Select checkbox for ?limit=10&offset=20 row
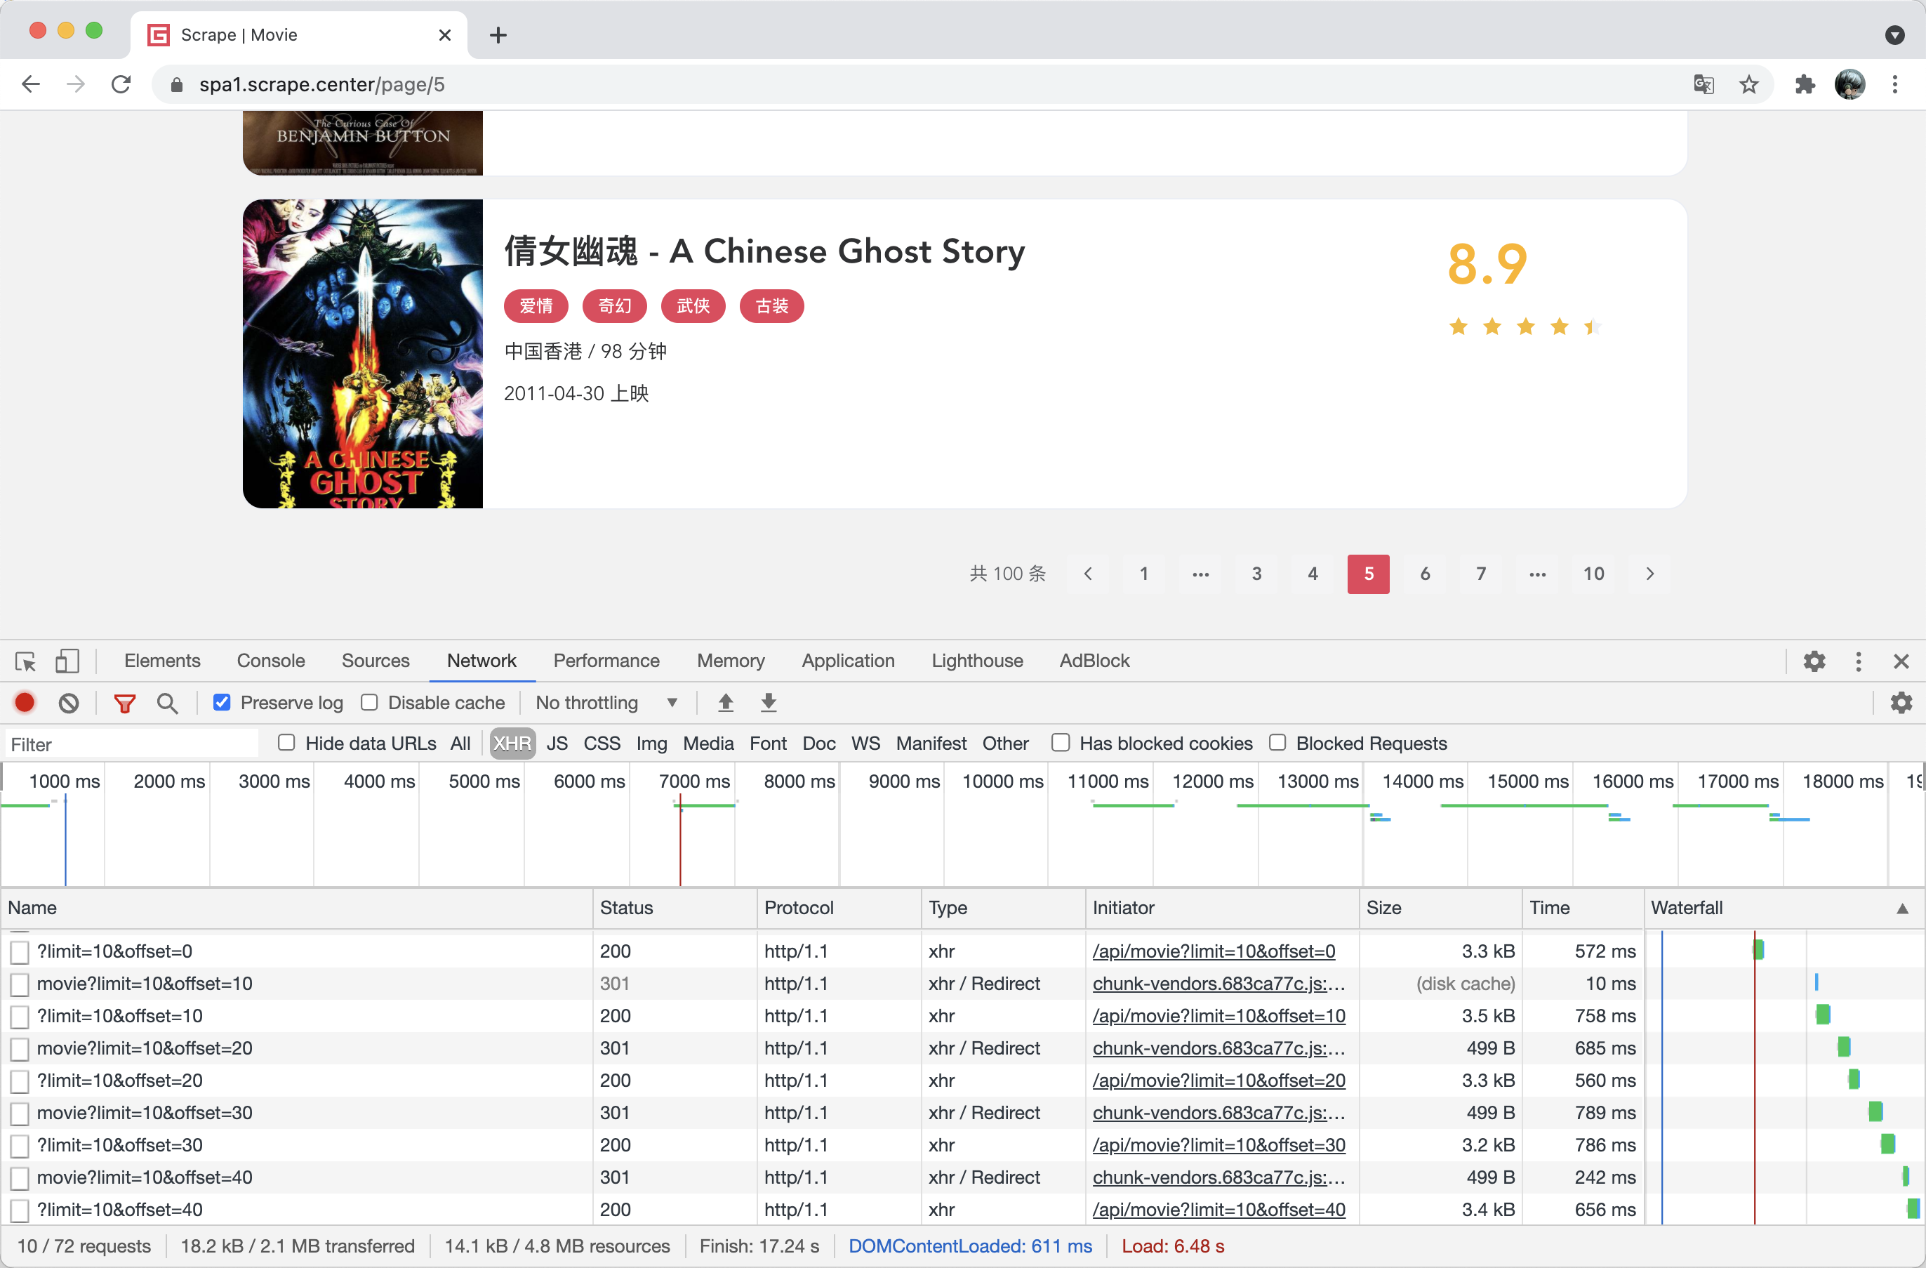Image resolution: width=1926 pixels, height=1268 pixels. 20,1082
